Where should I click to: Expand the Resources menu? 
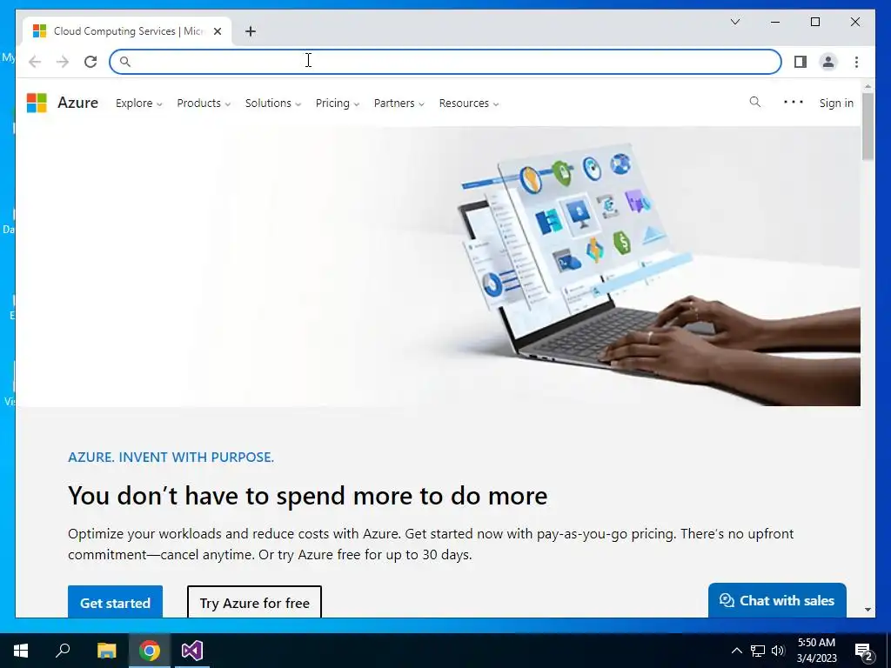tap(469, 104)
